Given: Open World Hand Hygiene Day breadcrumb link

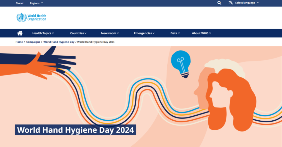Looking at the screenshot, I should pyautogui.click(x=59, y=42).
